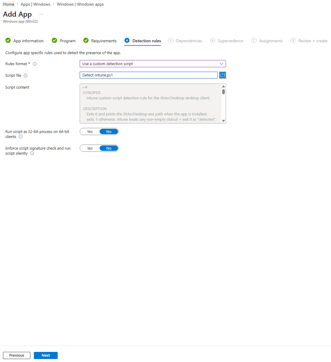Click the script content scrollbar thumb
331x362 pixels.
(x=223, y=92)
